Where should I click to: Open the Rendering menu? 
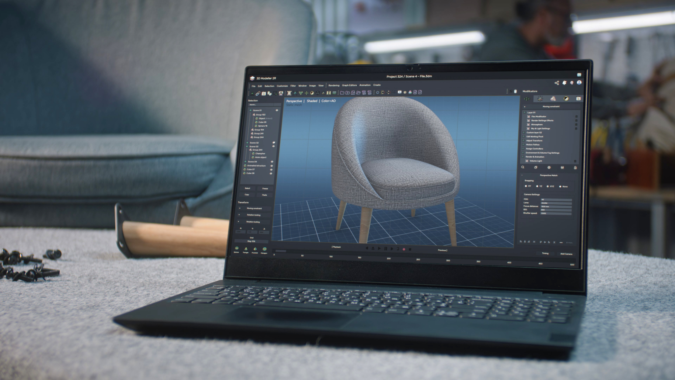[x=334, y=85]
